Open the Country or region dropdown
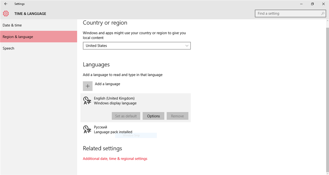The width and height of the screenshot is (329, 175). point(137,46)
